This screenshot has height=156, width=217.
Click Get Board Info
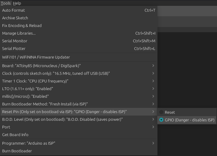15,135
